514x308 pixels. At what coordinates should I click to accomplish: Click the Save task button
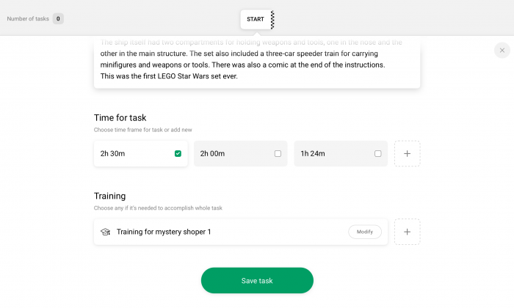point(257,281)
